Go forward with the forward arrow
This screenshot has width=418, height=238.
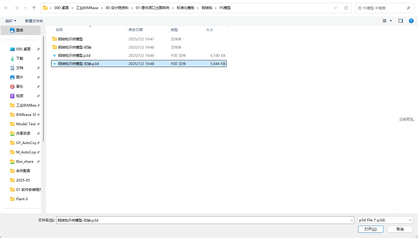pos(16,8)
